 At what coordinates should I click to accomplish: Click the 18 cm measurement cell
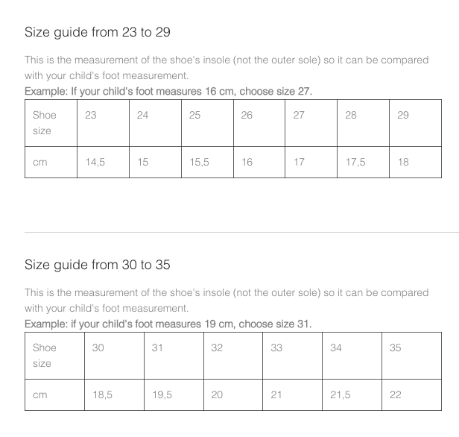(x=415, y=162)
